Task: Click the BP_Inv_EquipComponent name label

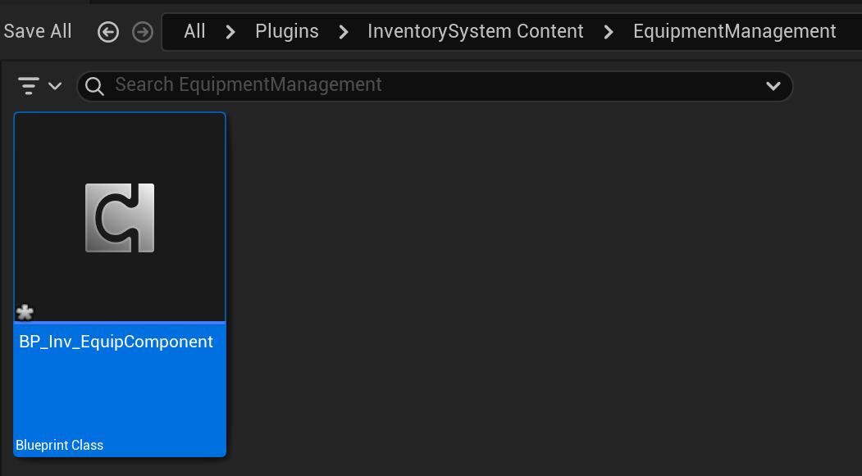Action: click(x=116, y=342)
